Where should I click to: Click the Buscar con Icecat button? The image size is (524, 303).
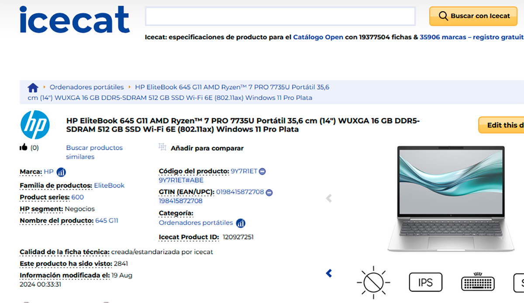coord(474,16)
